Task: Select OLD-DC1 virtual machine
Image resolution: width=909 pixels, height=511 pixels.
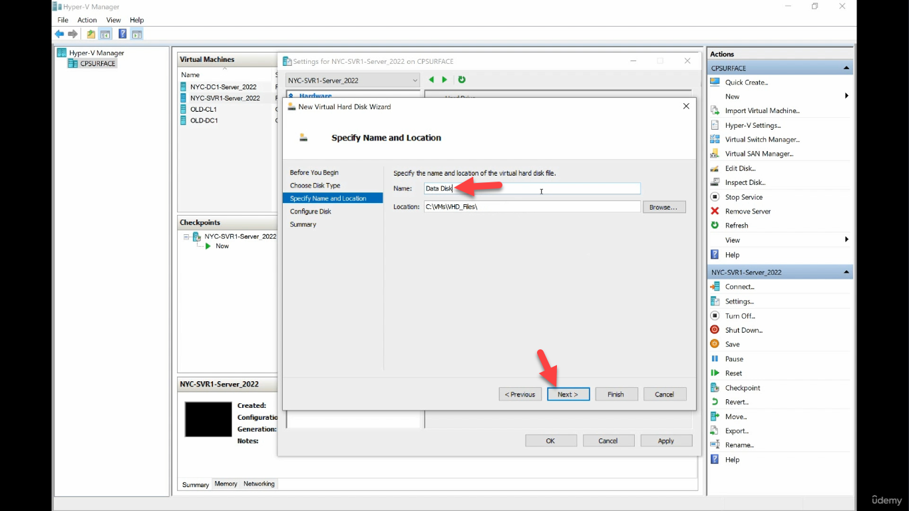Action: [x=204, y=120]
